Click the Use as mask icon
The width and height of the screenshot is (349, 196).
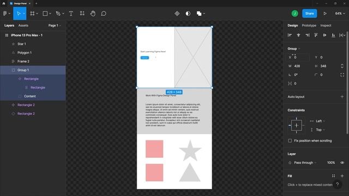pos(188,14)
